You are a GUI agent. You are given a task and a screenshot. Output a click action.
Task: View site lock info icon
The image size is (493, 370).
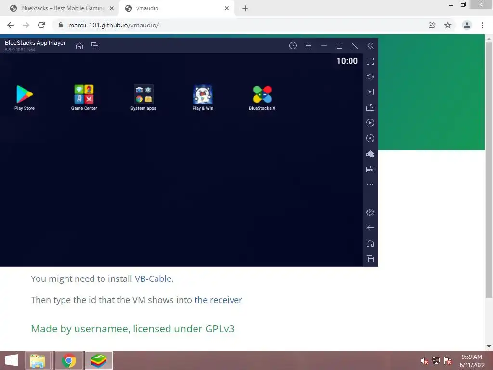(x=61, y=25)
